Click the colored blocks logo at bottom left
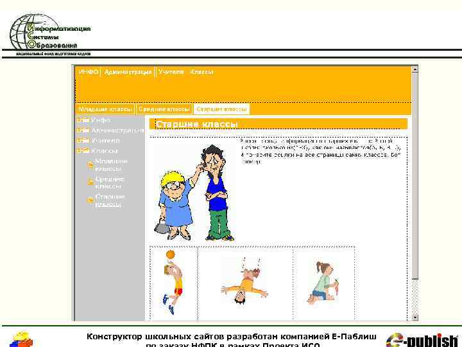The width and height of the screenshot is (462, 347). click(x=21, y=339)
